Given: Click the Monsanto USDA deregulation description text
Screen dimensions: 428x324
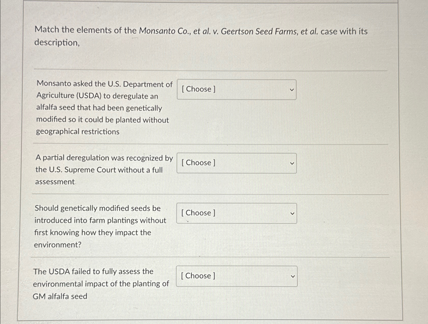Looking at the screenshot, I should [102, 108].
